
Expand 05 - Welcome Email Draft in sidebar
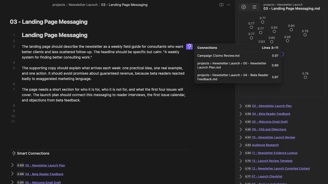(241, 122)
